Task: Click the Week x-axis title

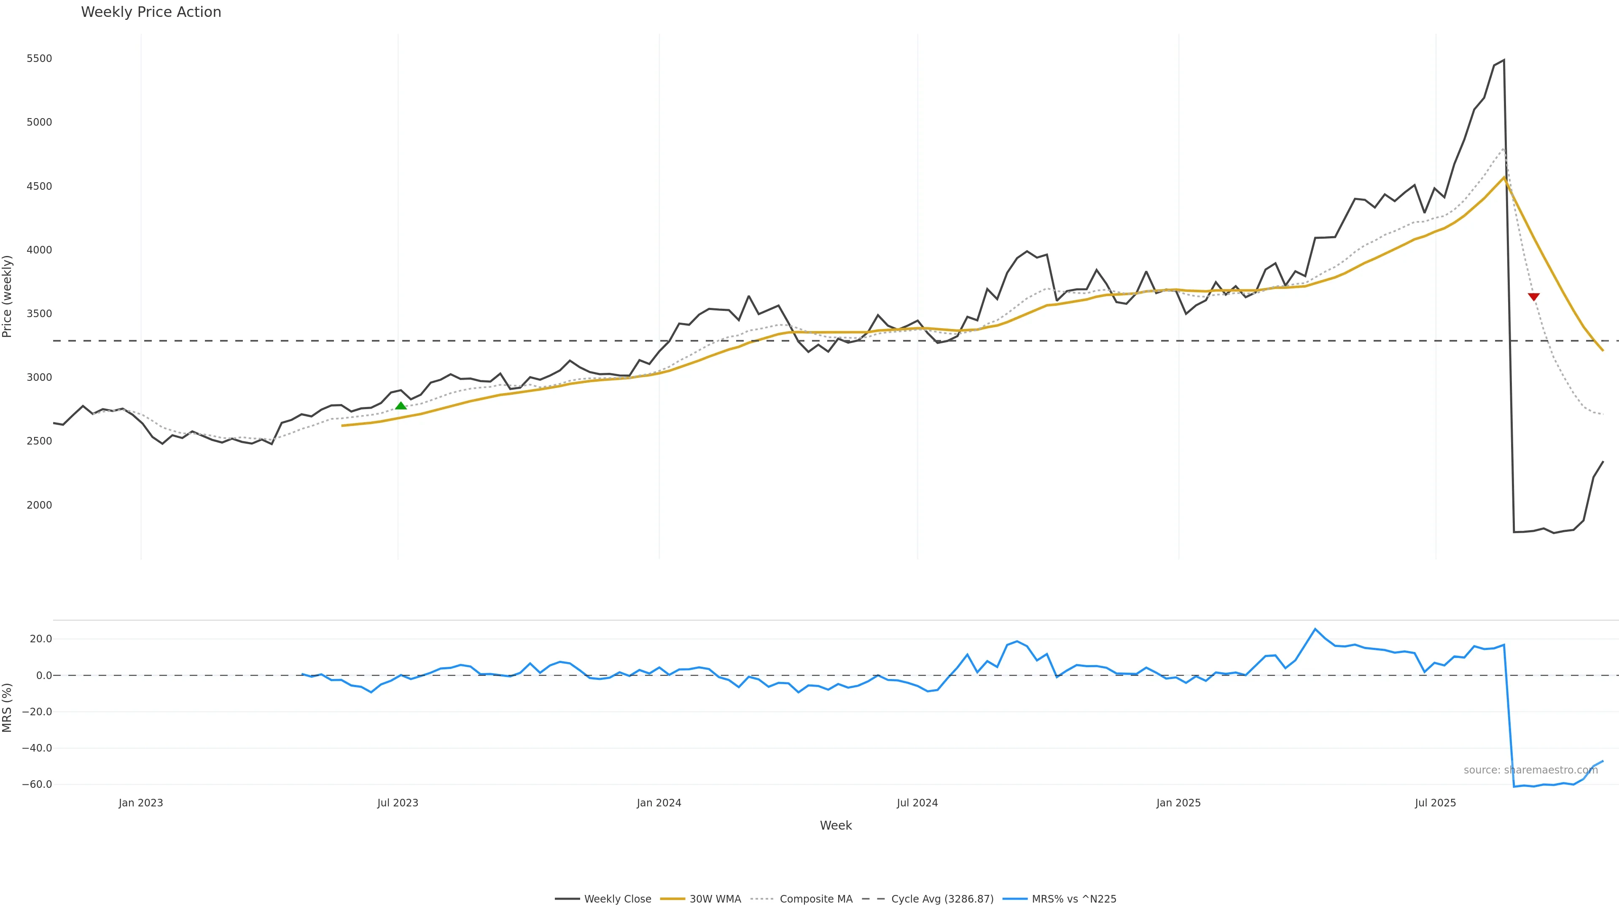Action: click(x=835, y=825)
